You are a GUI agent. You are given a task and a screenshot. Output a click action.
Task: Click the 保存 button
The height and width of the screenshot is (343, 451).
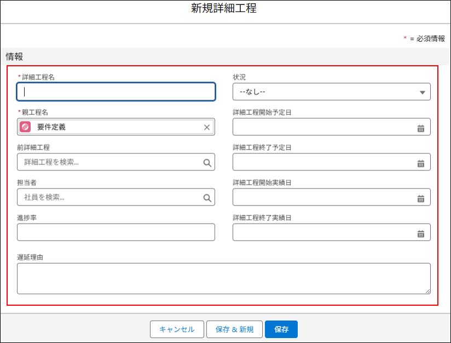click(x=281, y=329)
